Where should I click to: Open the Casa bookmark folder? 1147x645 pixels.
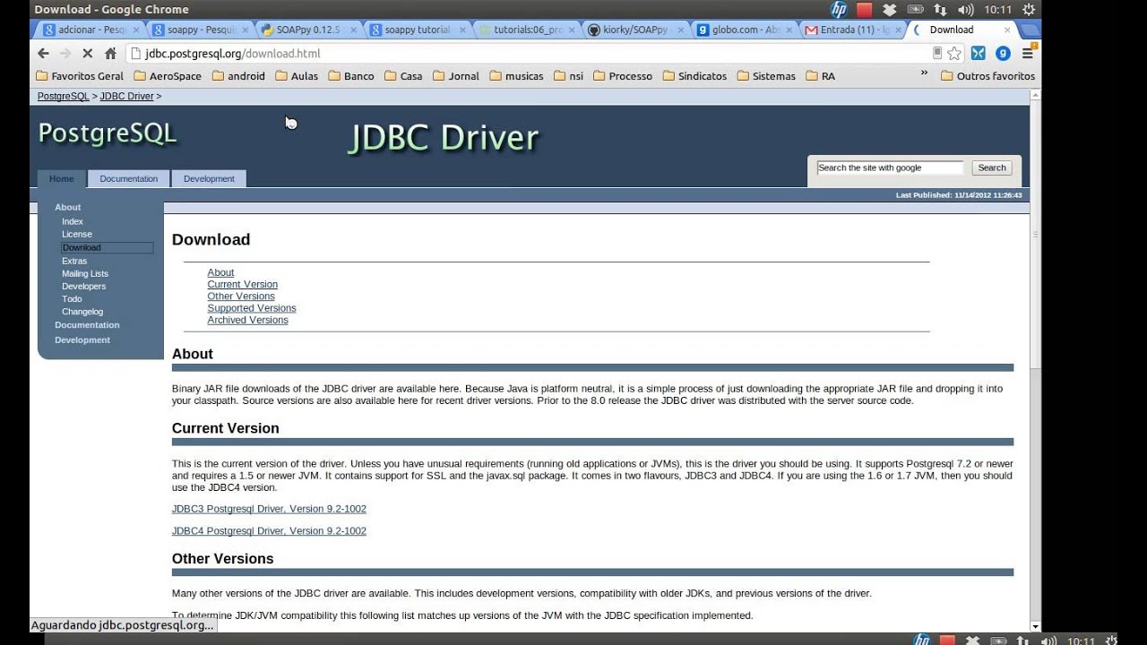[403, 76]
